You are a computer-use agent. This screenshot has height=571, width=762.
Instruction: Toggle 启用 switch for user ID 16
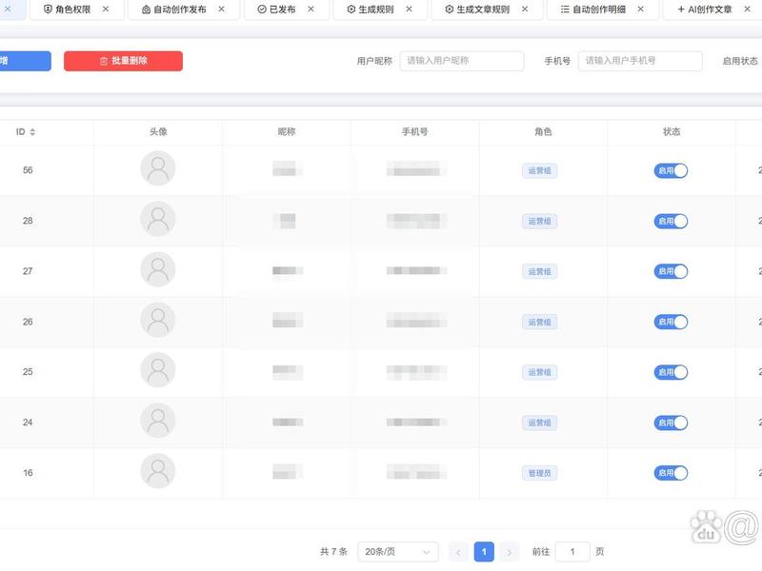point(671,473)
